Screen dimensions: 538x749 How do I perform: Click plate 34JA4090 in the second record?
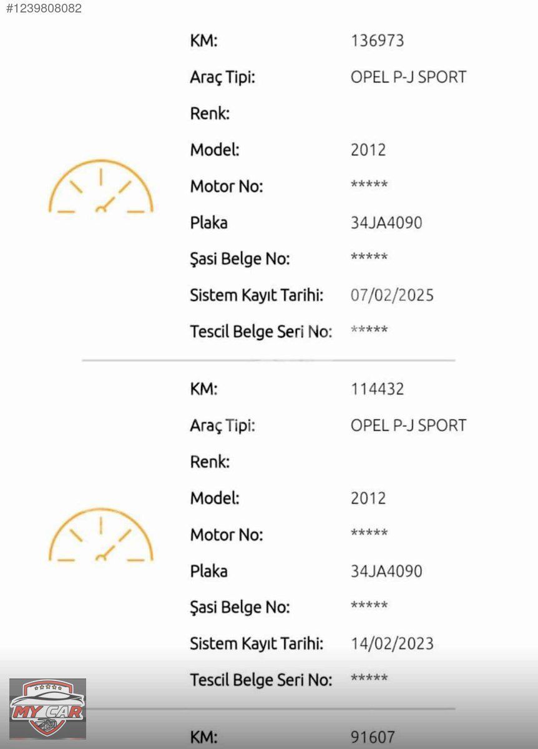386,571
